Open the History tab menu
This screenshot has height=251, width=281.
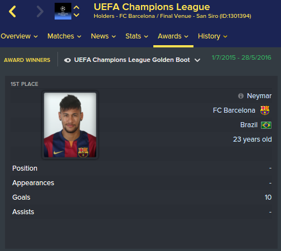coord(212,36)
